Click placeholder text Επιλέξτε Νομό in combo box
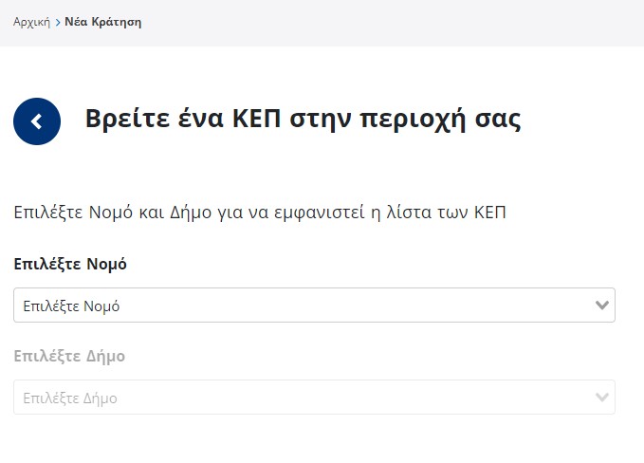Screen dimensions: 644x463 tap(71, 306)
